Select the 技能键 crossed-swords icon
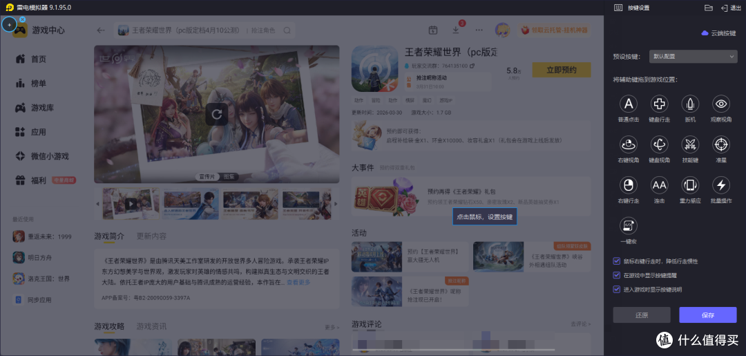This screenshot has height=356, width=746. point(690,144)
